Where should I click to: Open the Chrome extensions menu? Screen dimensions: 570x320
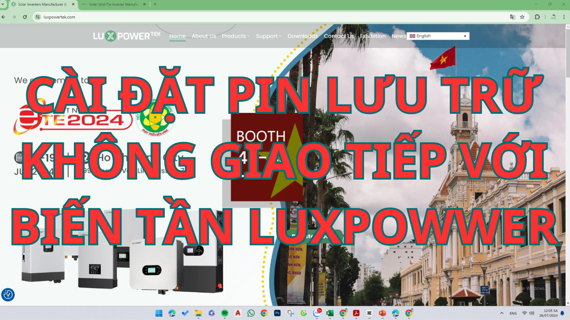(x=537, y=17)
